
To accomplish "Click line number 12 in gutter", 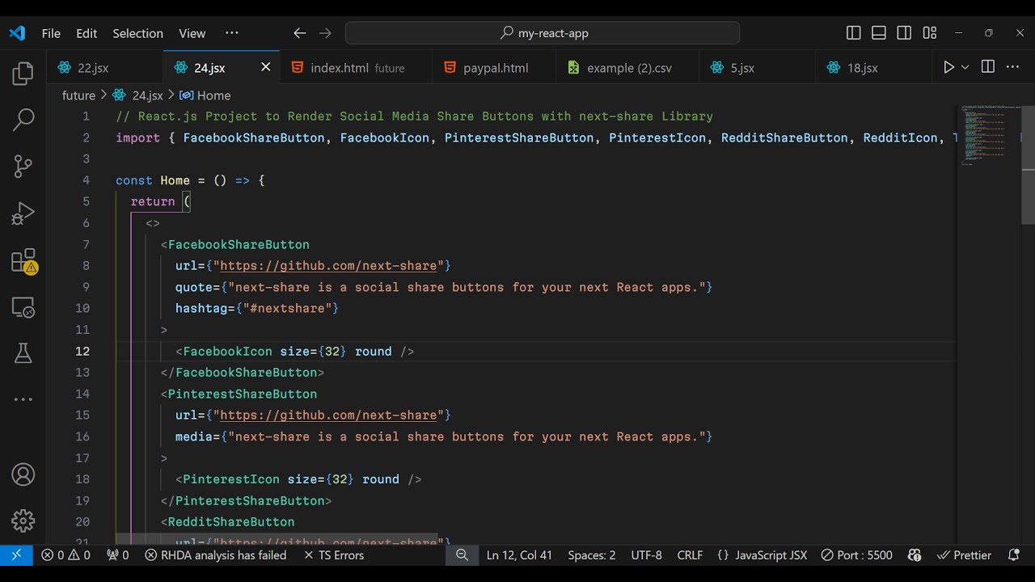I will pos(82,352).
